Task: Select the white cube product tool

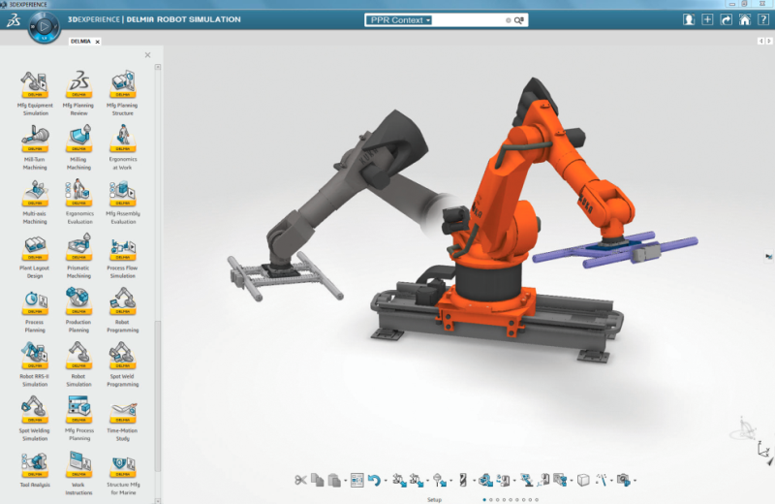Action: coord(584,480)
